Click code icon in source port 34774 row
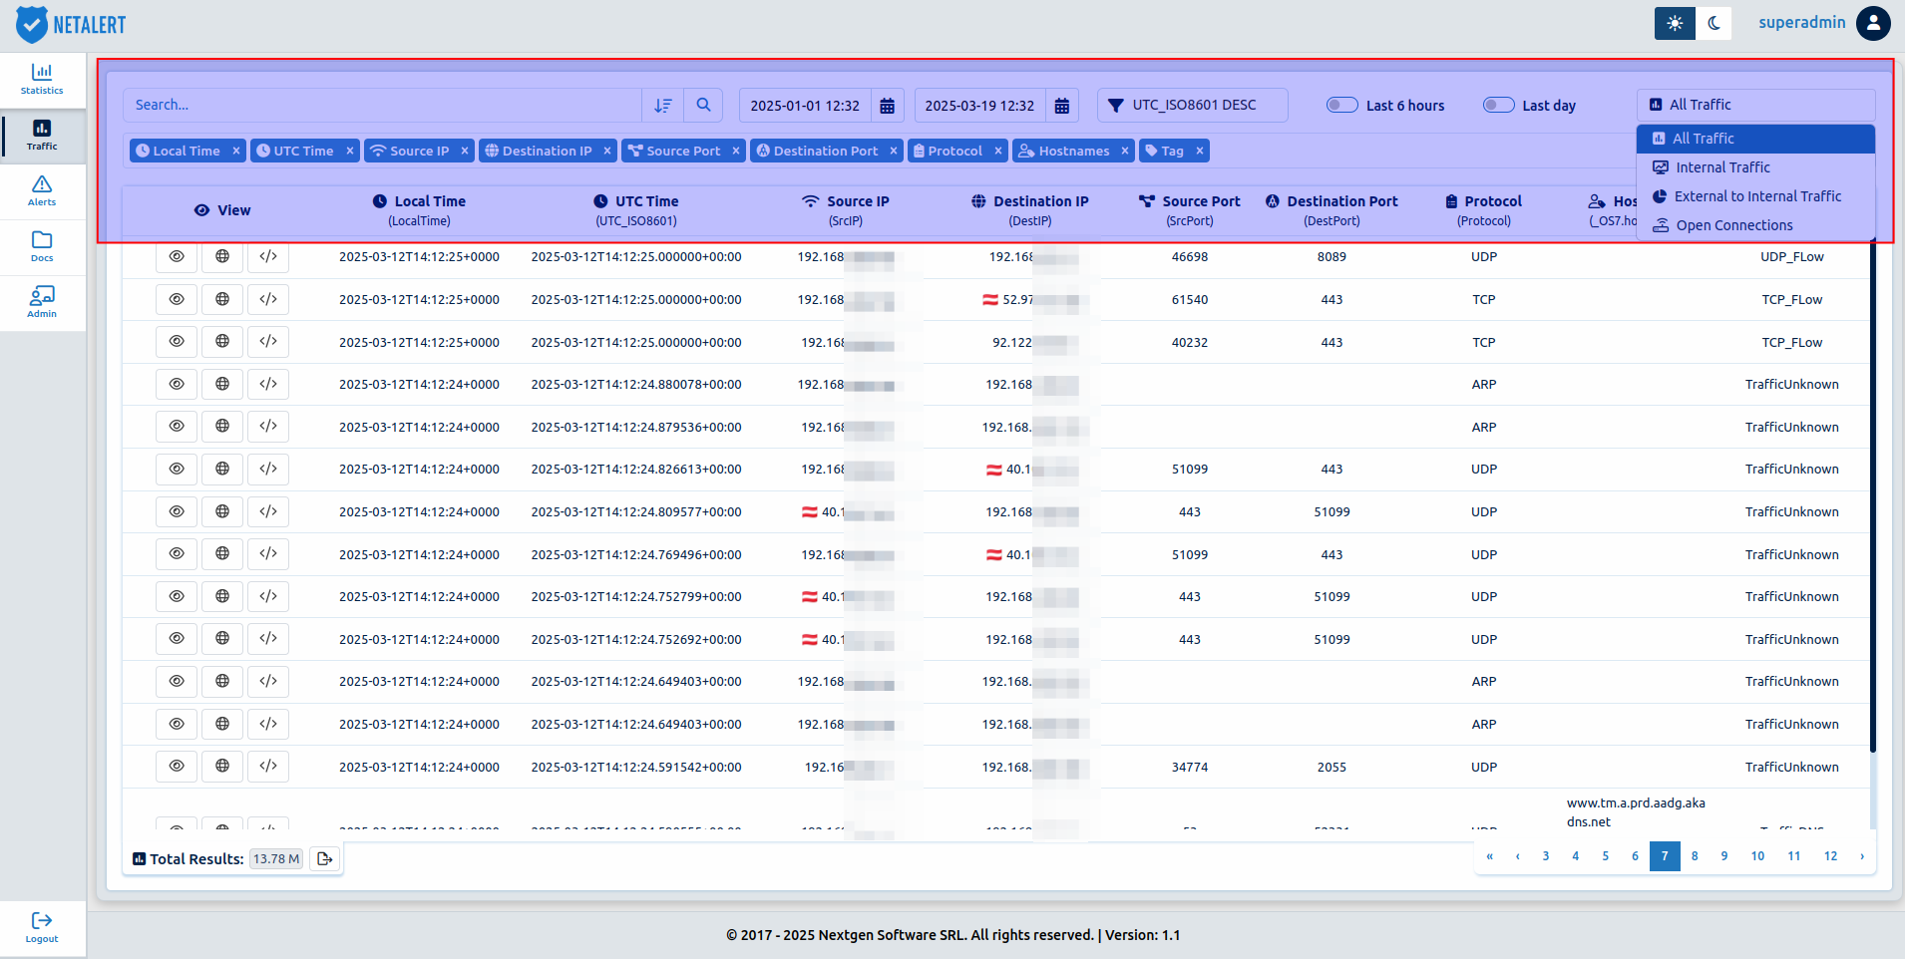The width and height of the screenshot is (1905, 959). point(268,766)
